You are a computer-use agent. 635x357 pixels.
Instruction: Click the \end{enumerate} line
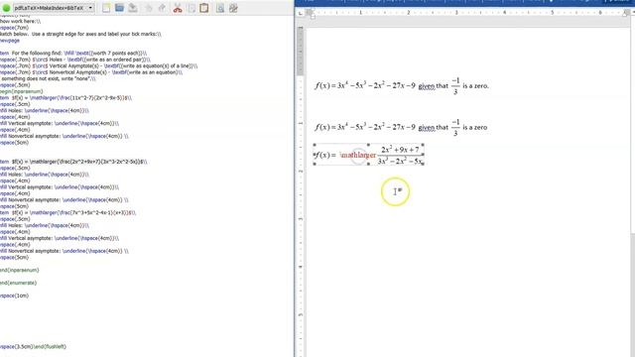pyautogui.click(x=18, y=283)
